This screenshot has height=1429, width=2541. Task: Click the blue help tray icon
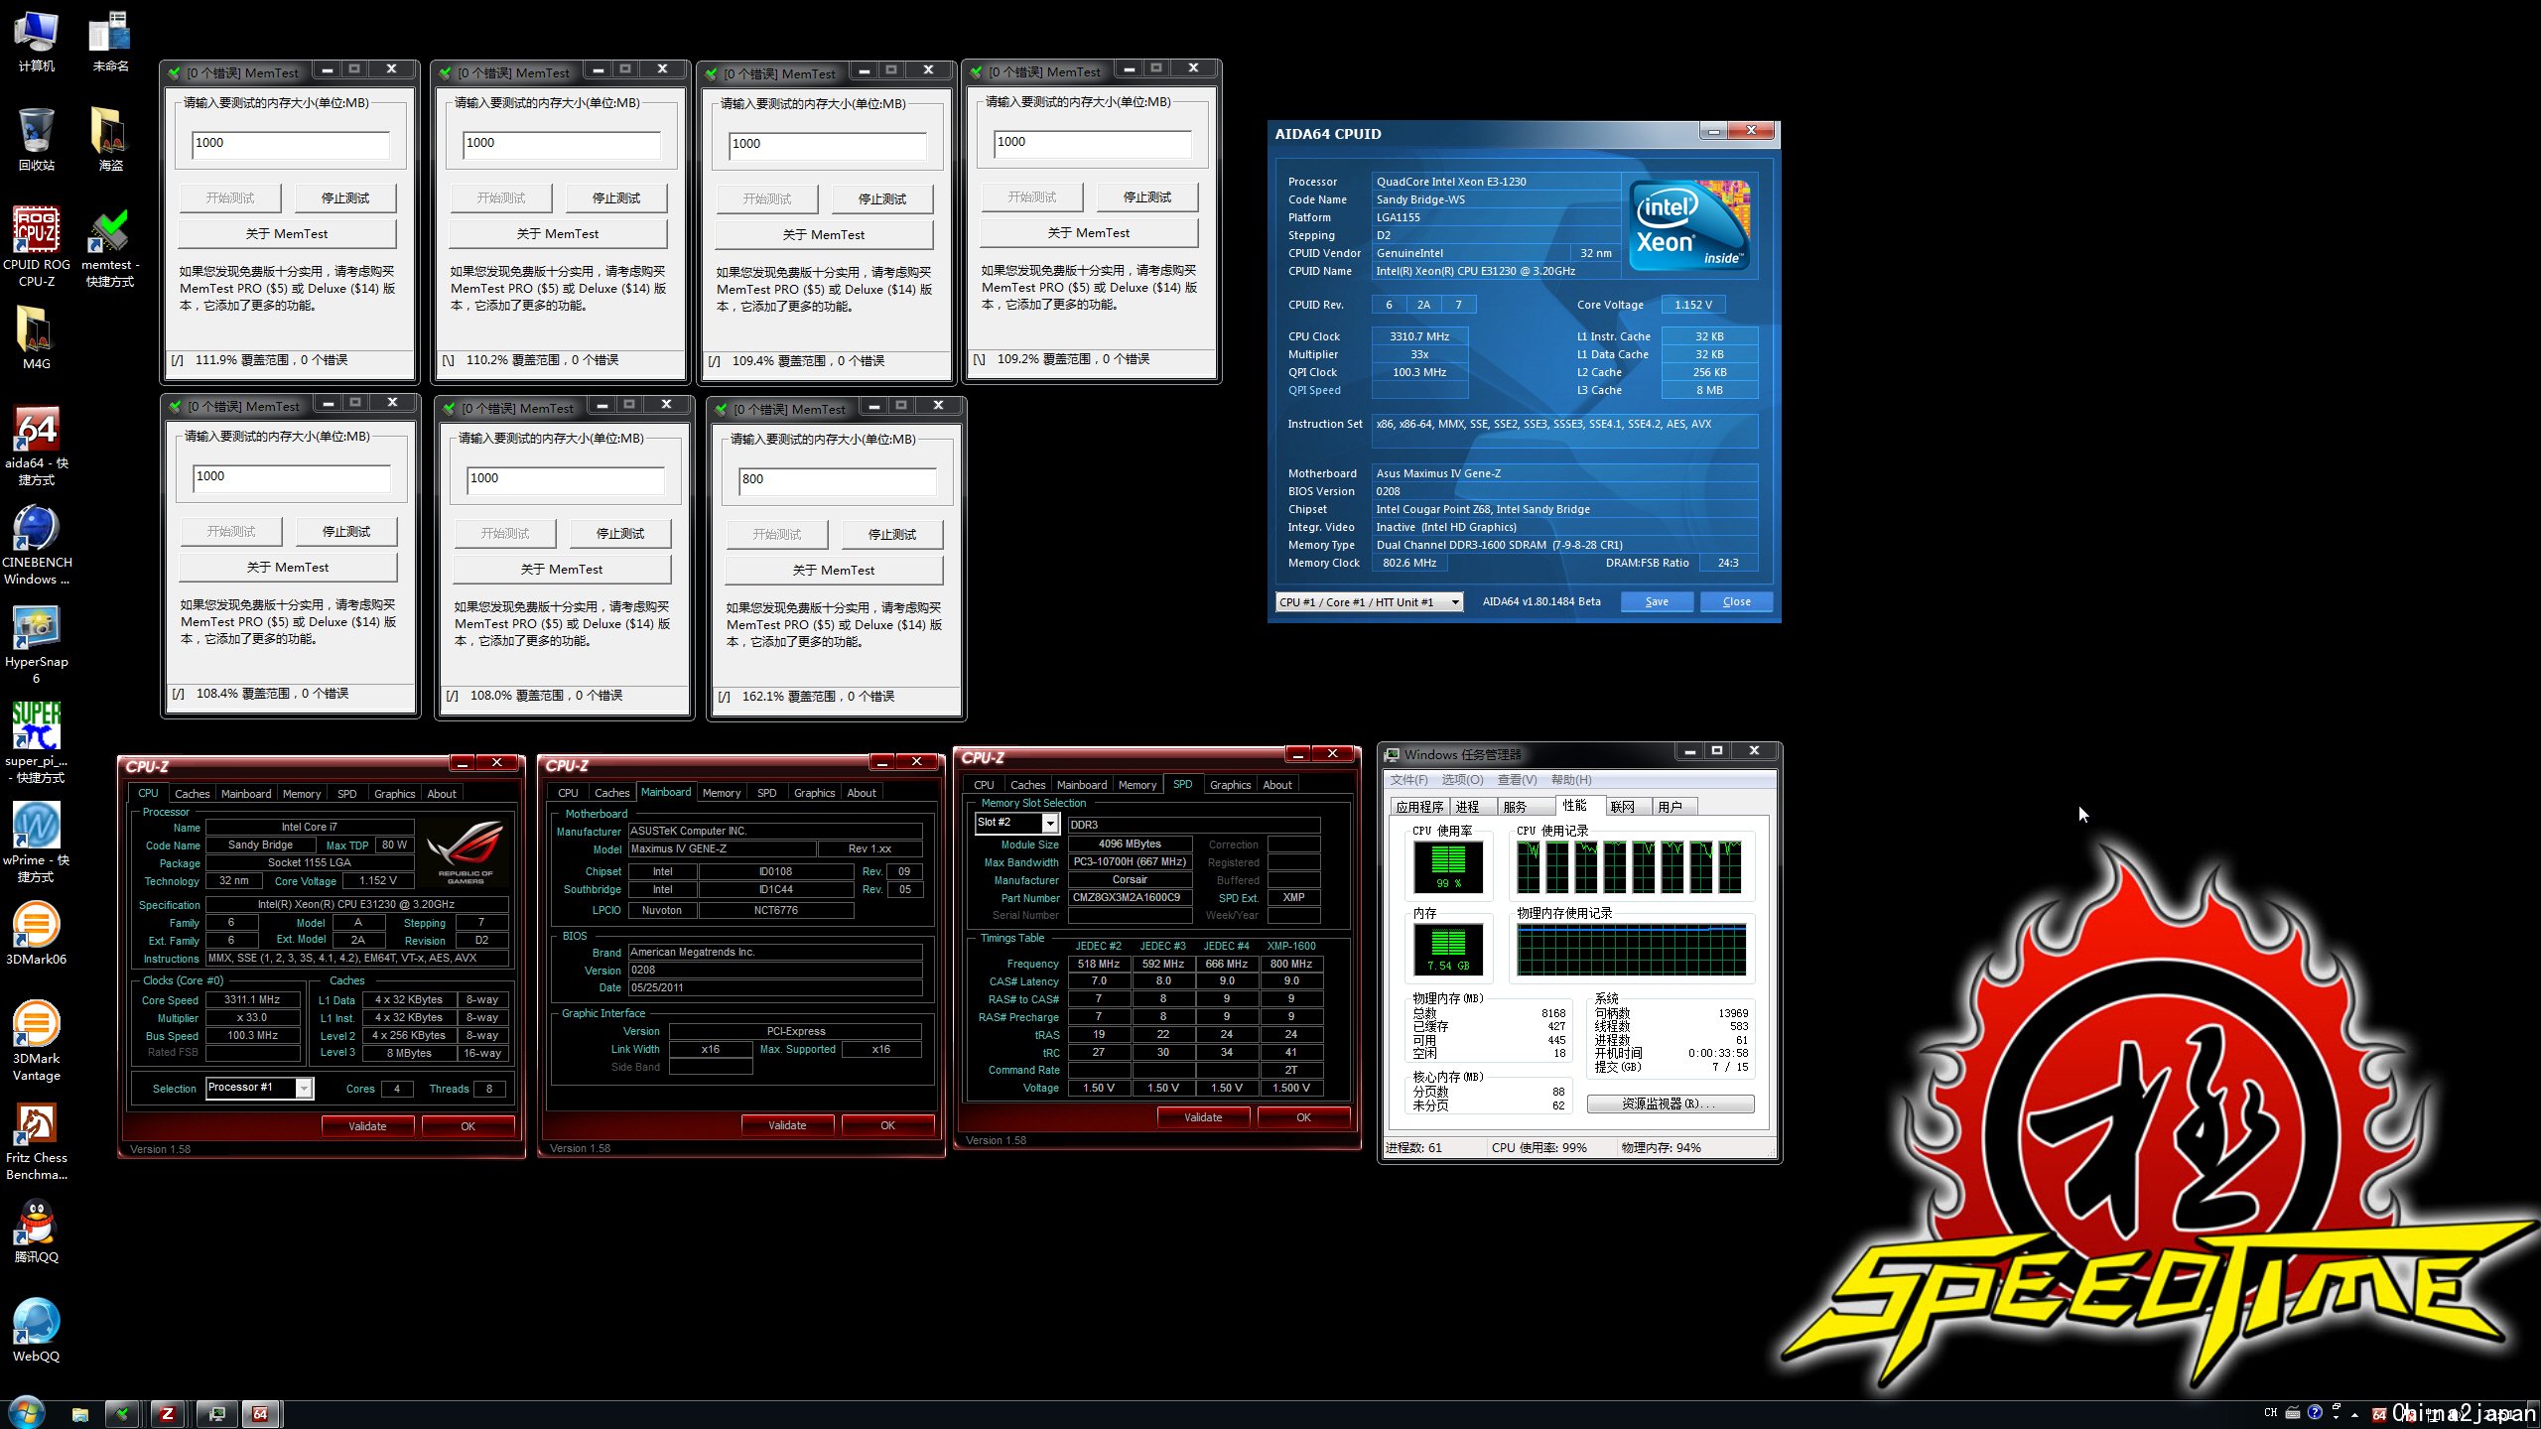pos(2315,1412)
